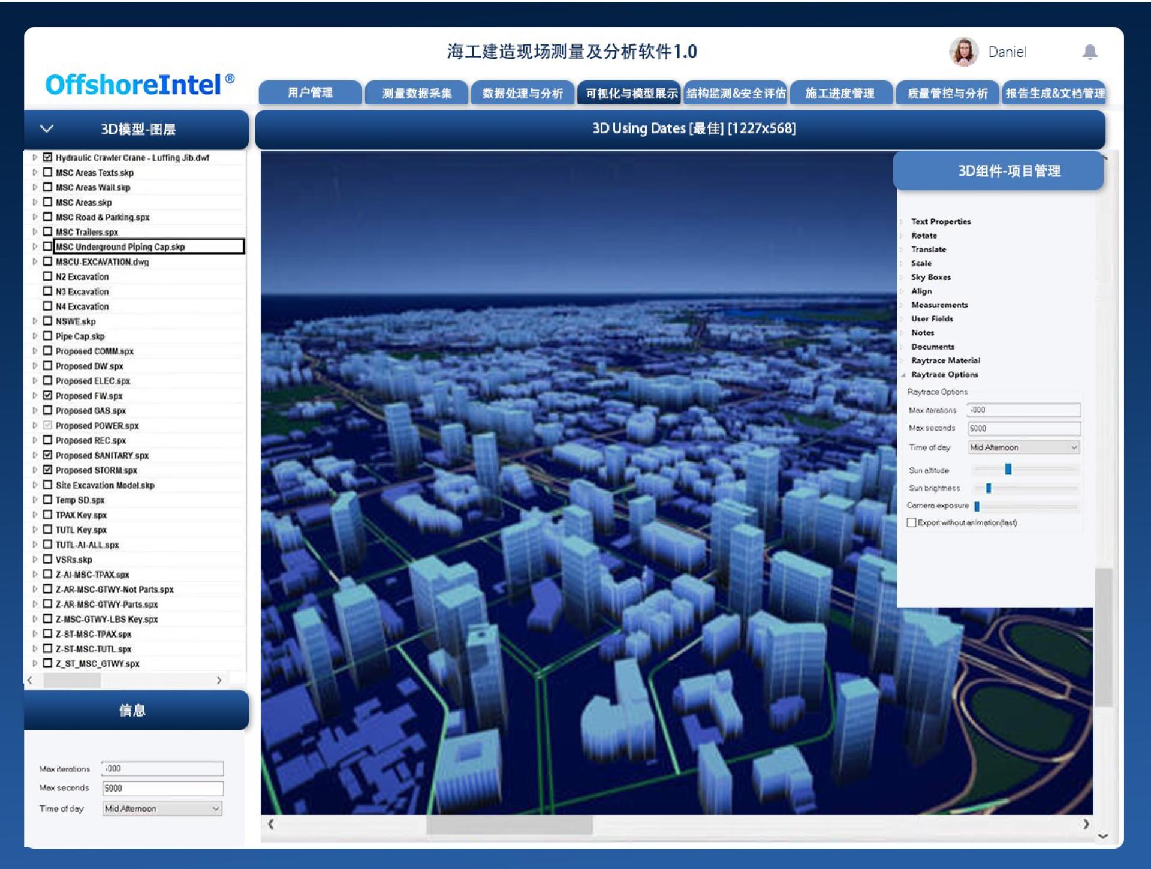Toggle Hydraulic Crawler Crane layer checkbox
The height and width of the screenshot is (869, 1151).
48,157
